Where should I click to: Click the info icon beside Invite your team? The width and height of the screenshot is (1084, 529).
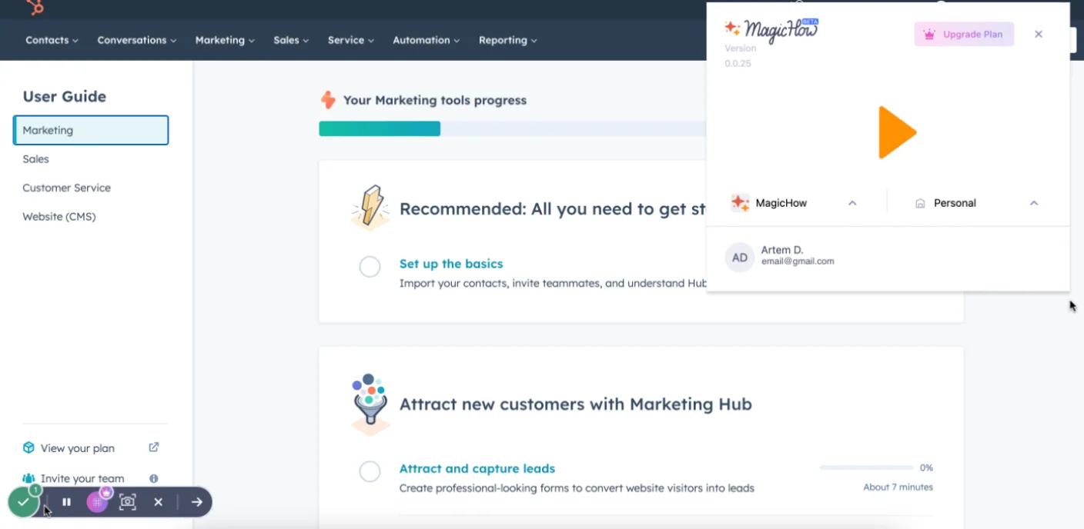(154, 478)
